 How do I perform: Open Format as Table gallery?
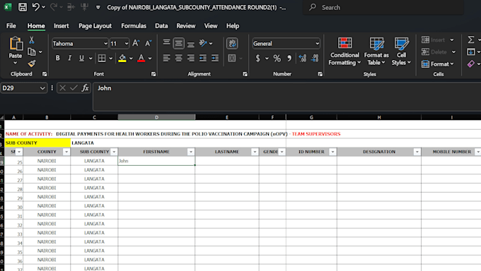click(x=376, y=51)
